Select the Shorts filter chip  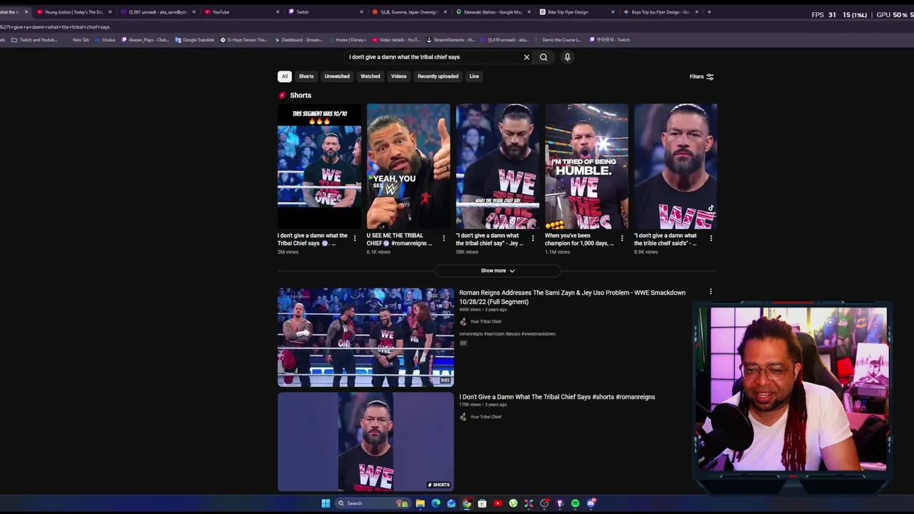tap(306, 76)
